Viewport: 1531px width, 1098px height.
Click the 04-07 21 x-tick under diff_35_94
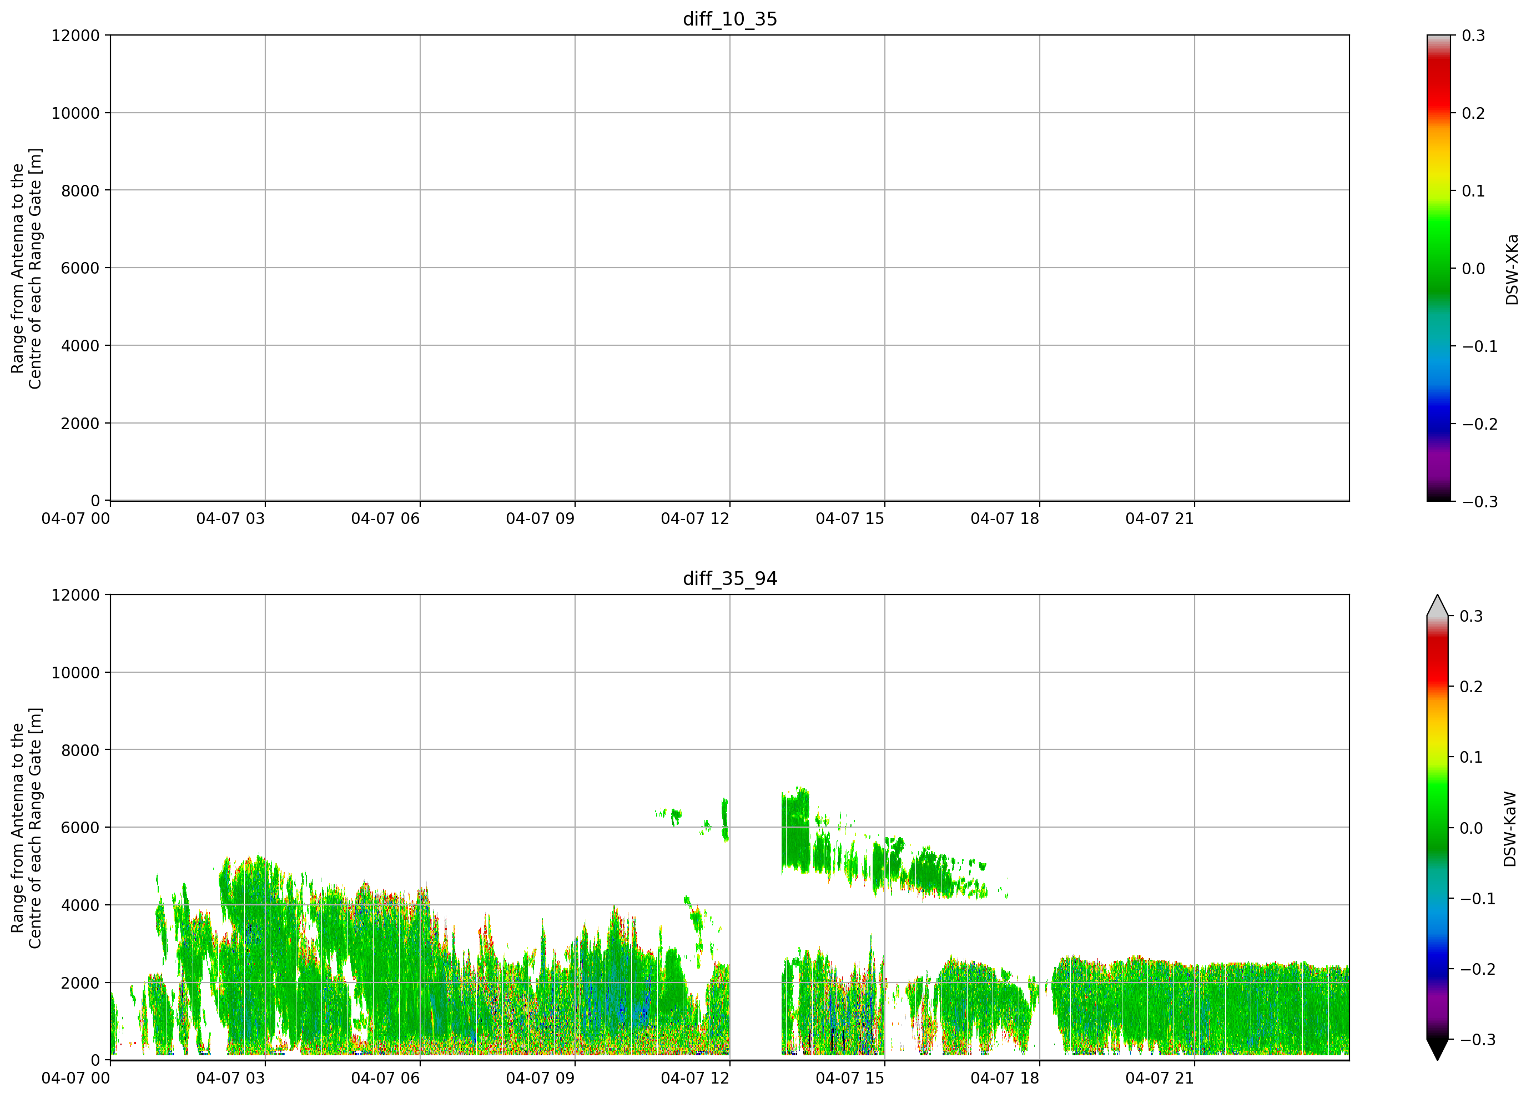pos(1160,1078)
